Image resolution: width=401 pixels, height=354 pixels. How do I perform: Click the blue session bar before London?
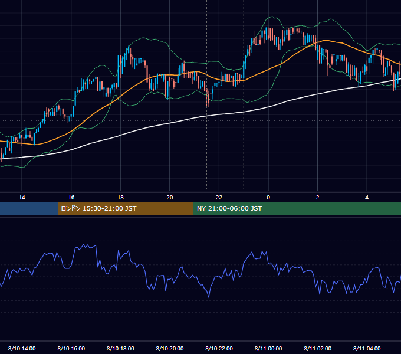pyautogui.click(x=29, y=208)
